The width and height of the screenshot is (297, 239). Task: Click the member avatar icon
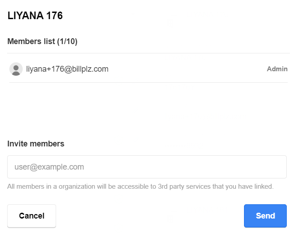point(16,69)
